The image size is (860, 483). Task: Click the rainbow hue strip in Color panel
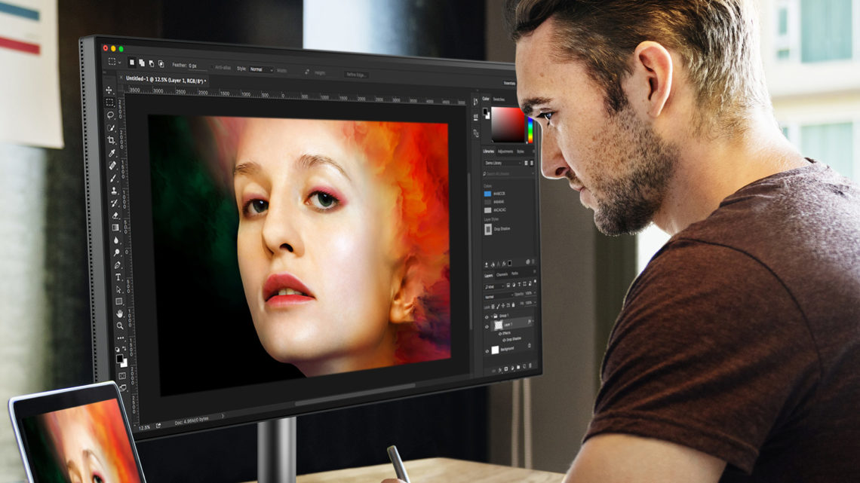[x=530, y=128]
